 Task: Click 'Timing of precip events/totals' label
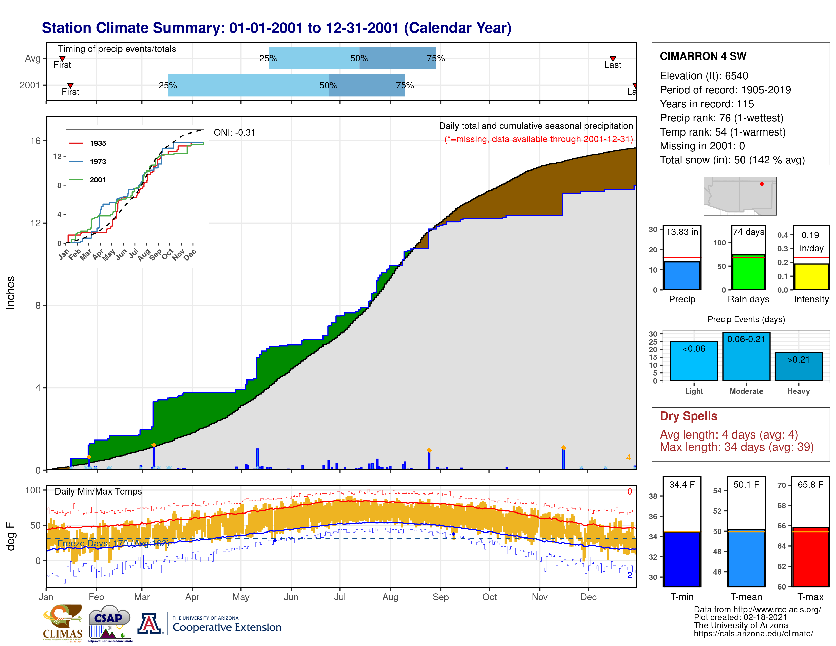coord(117,49)
